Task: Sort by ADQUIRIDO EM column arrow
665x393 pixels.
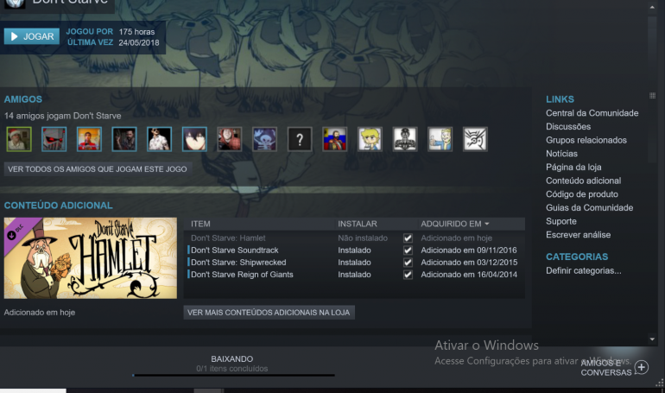Action: 487,224
